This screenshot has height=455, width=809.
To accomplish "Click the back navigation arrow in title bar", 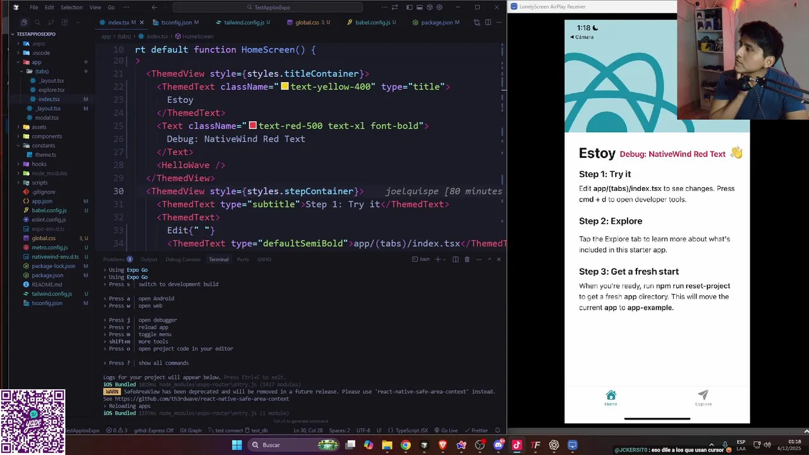I will click(154, 7).
